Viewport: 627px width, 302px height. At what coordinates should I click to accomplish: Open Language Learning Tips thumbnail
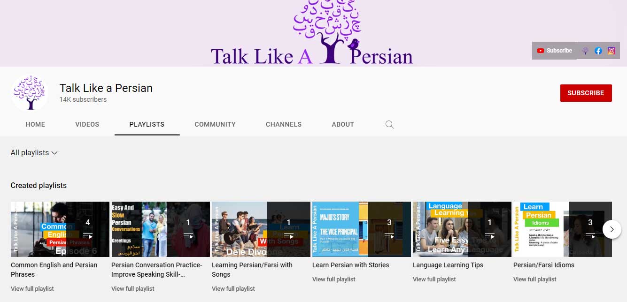click(462, 229)
